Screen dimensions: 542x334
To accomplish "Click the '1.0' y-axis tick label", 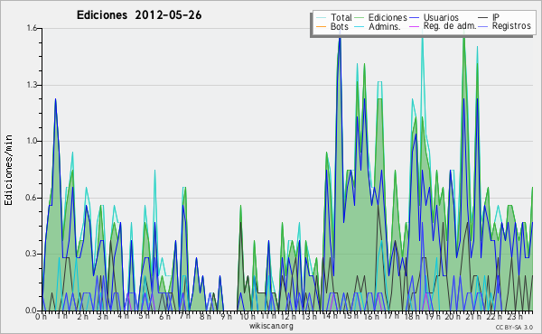I will tap(32, 141).
